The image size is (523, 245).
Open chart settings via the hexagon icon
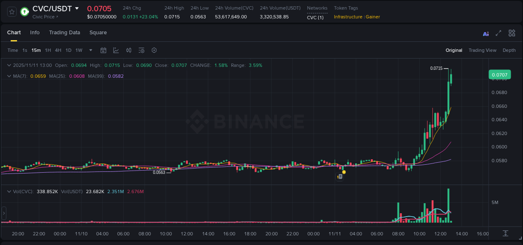point(154,50)
